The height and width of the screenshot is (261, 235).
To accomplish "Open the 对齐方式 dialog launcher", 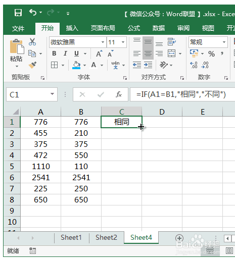I will point(182,78).
